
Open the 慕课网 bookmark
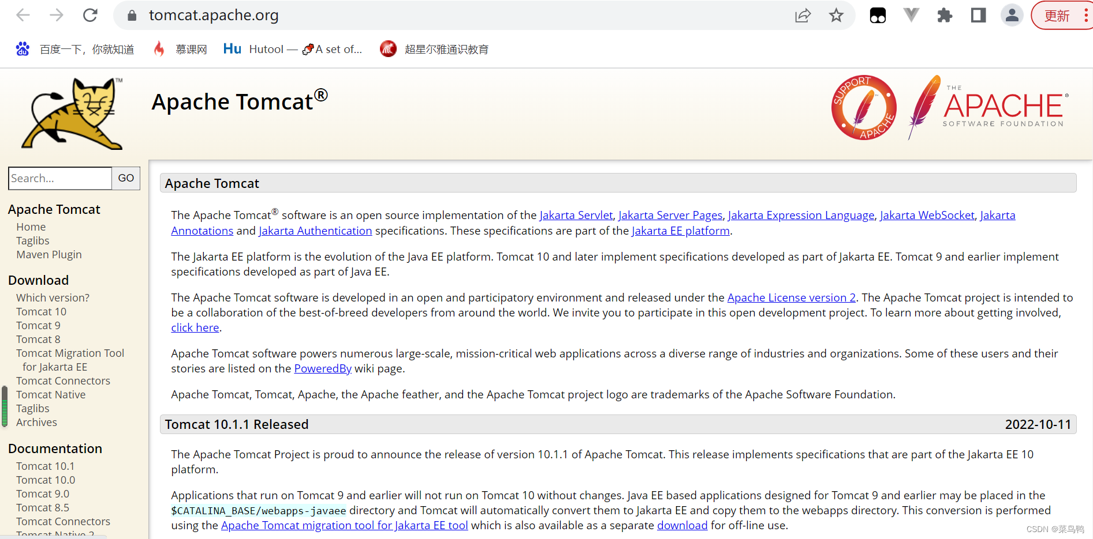191,49
